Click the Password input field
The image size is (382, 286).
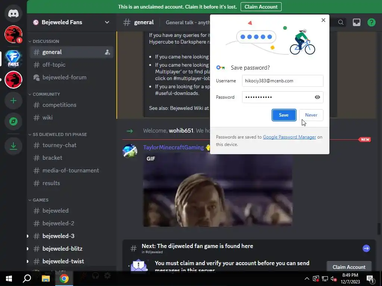coord(283,97)
